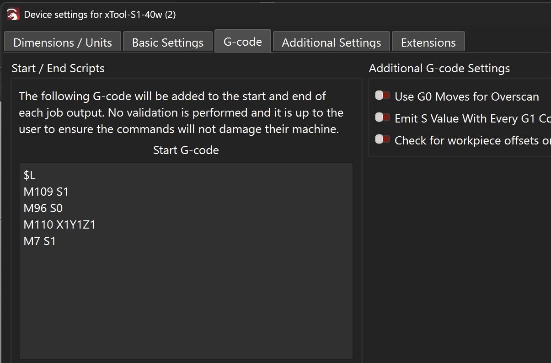Switch to the Extensions tab
The height and width of the screenshot is (363, 551).
pyautogui.click(x=428, y=43)
